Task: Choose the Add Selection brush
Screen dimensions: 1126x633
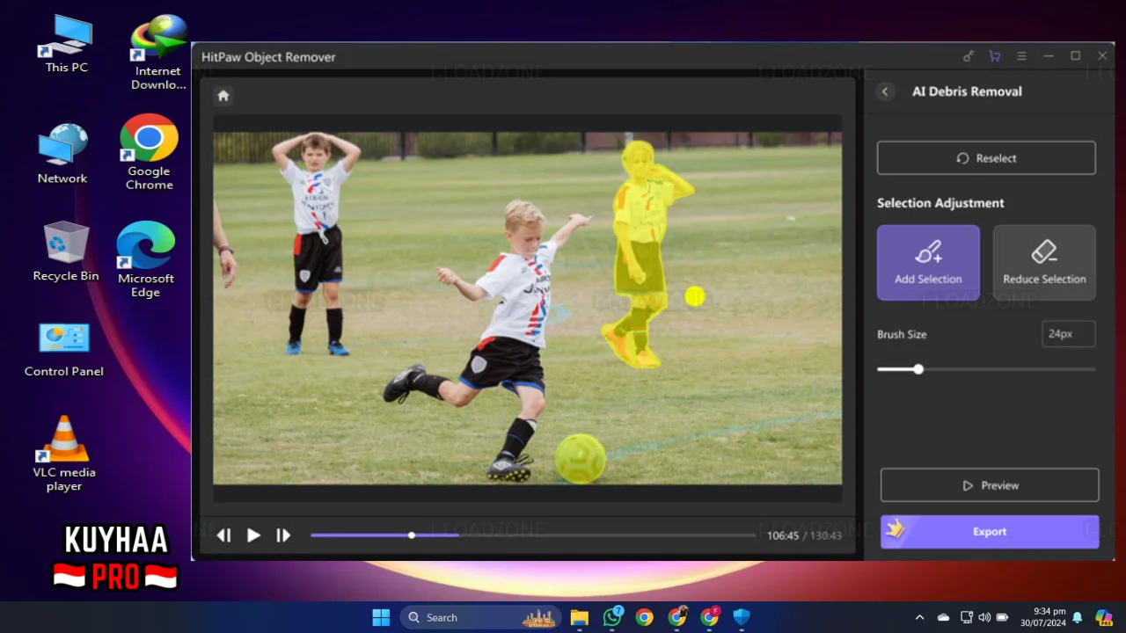Action: [x=928, y=263]
